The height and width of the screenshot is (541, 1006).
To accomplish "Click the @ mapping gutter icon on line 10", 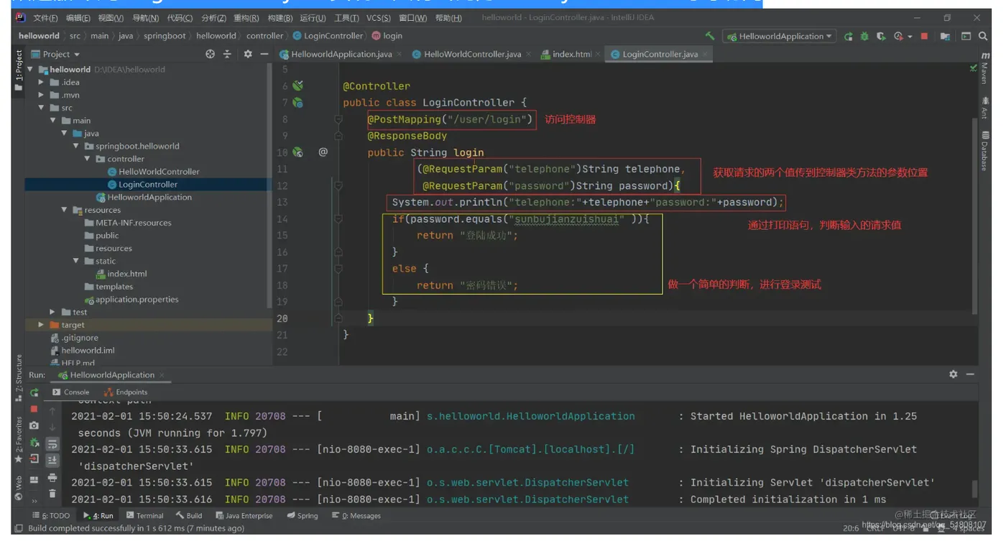I will (x=323, y=152).
